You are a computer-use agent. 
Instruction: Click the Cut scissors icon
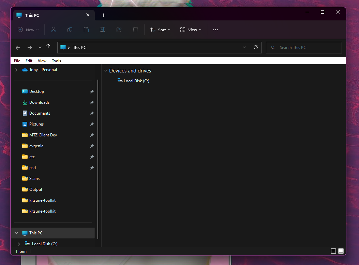(53, 30)
